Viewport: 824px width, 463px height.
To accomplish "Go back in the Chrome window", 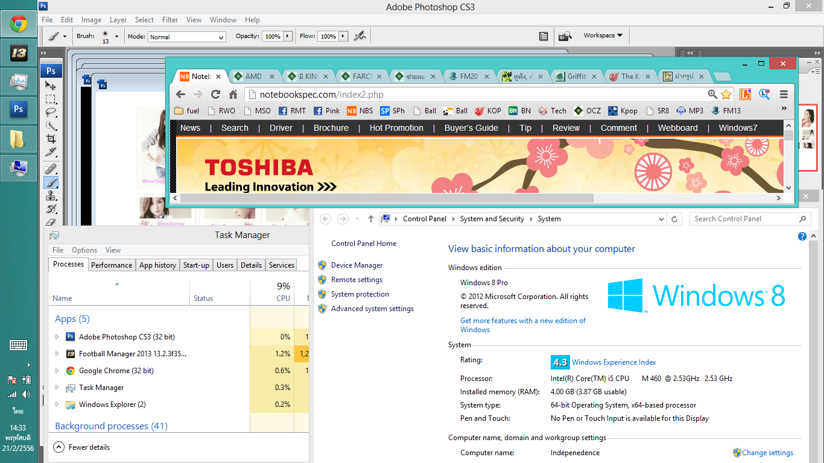I will (x=180, y=94).
